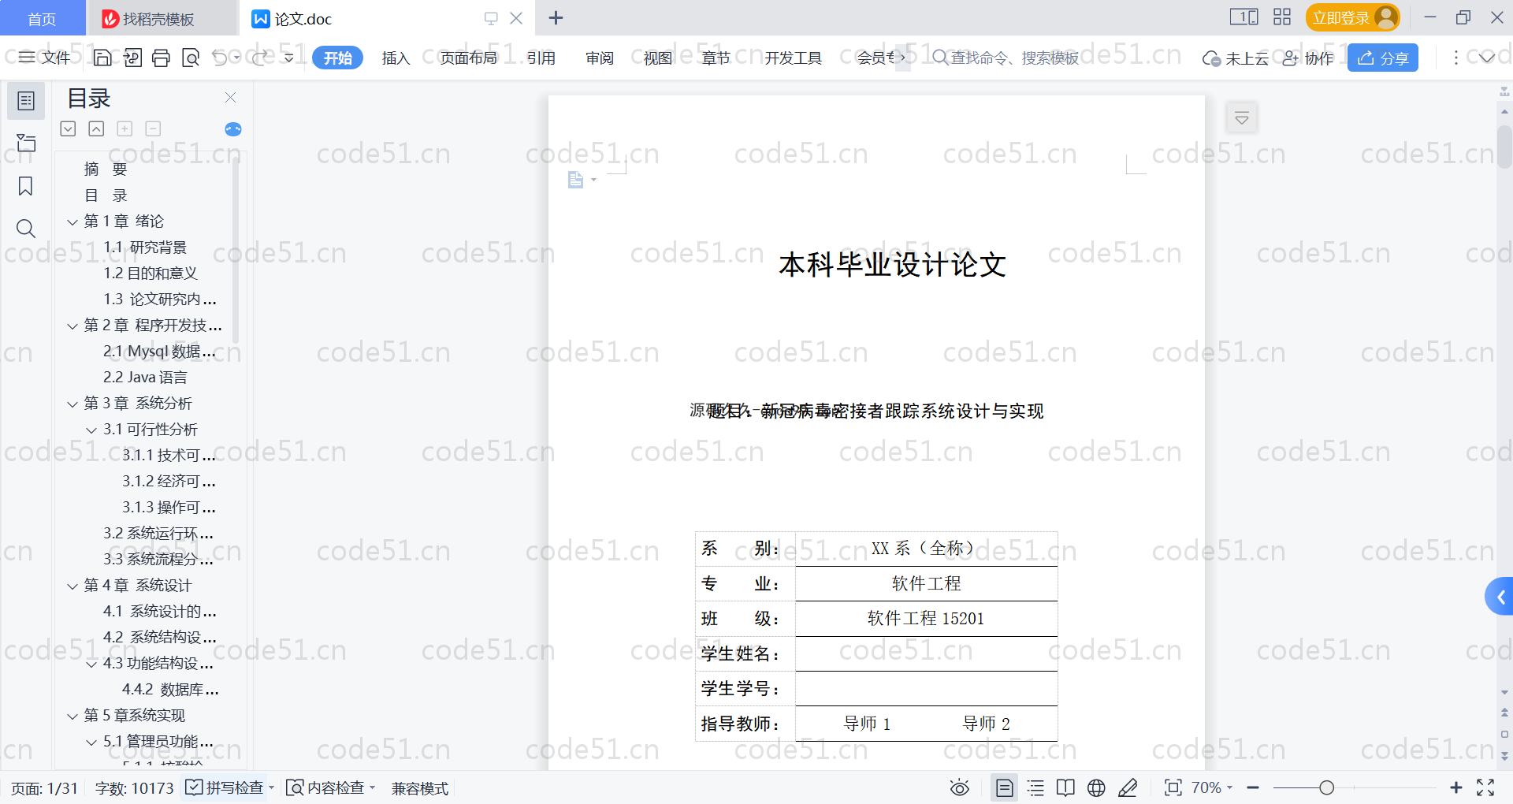Image resolution: width=1513 pixels, height=804 pixels.
Task: Click the Print icon in toolbar
Action: (x=162, y=58)
